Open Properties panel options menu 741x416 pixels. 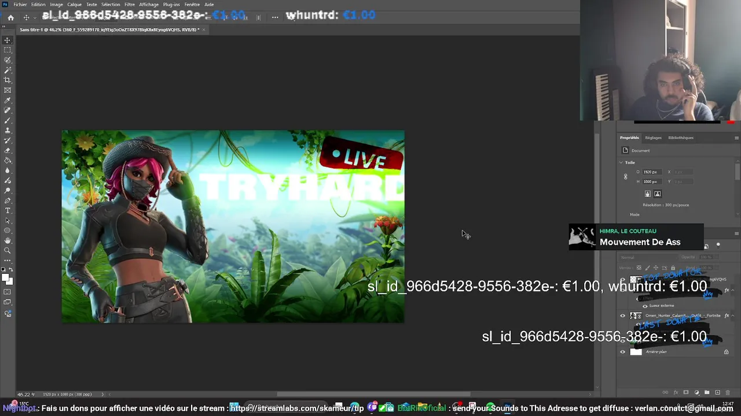pos(736,138)
